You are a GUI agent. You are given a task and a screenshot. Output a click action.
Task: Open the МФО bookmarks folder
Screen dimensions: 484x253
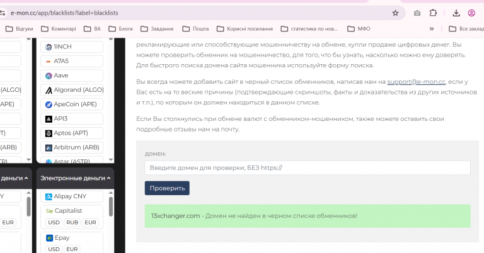[359, 29]
